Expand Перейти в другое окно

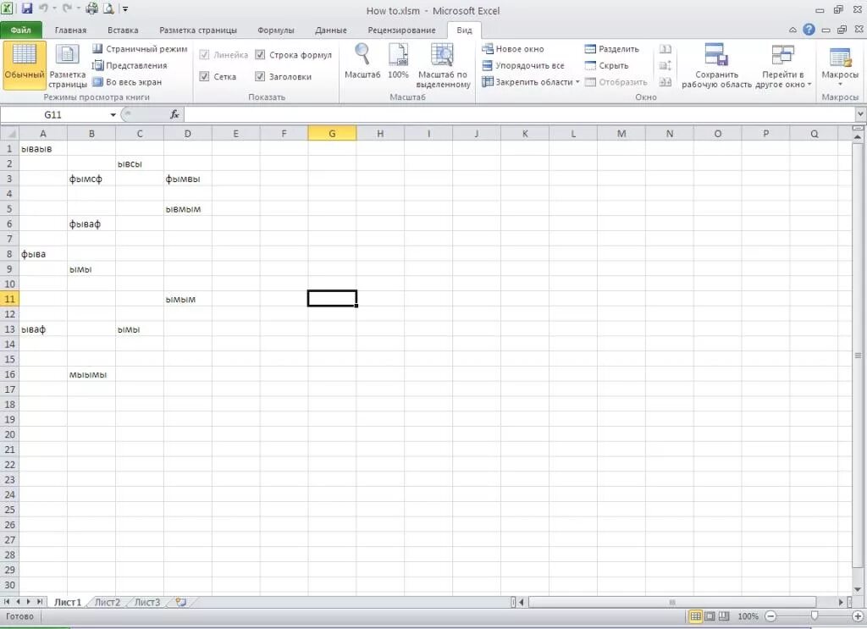pos(783,65)
